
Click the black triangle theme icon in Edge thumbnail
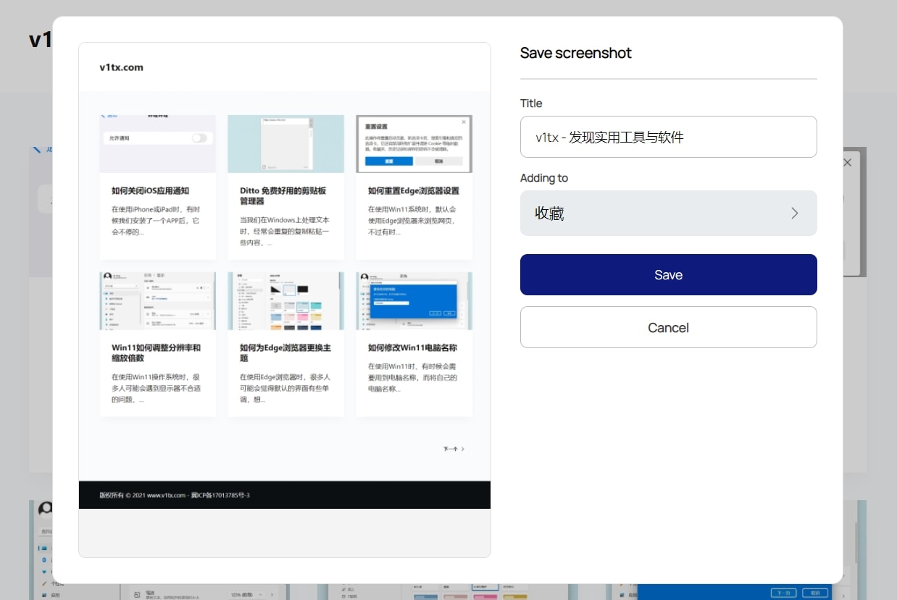pyautogui.click(x=275, y=289)
